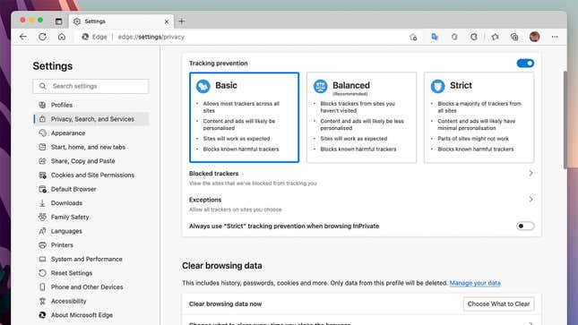This screenshot has height=325, width=578.
Task: Click the tab actions menu icon
Action: 58,21
